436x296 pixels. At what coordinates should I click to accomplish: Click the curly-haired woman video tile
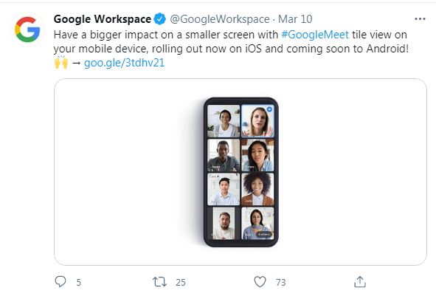click(x=257, y=189)
